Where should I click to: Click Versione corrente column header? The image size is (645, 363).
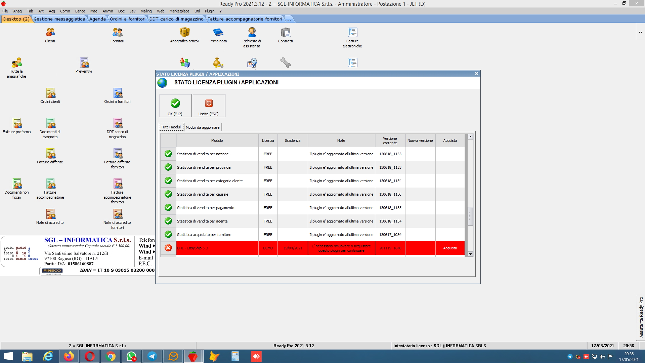click(x=390, y=140)
